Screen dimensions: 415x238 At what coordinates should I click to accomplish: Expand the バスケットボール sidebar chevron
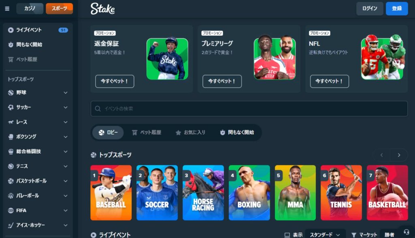pyautogui.click(x=65, y=181)
